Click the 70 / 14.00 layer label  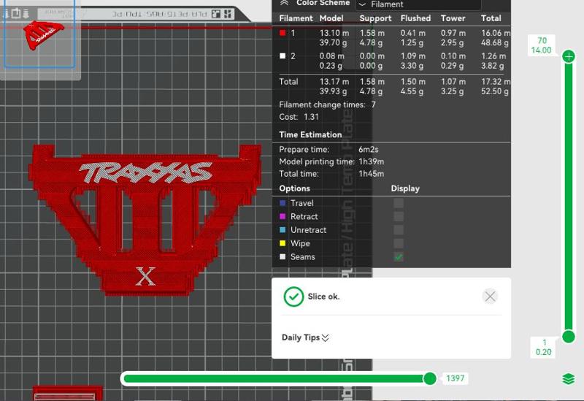click(542, 45)
